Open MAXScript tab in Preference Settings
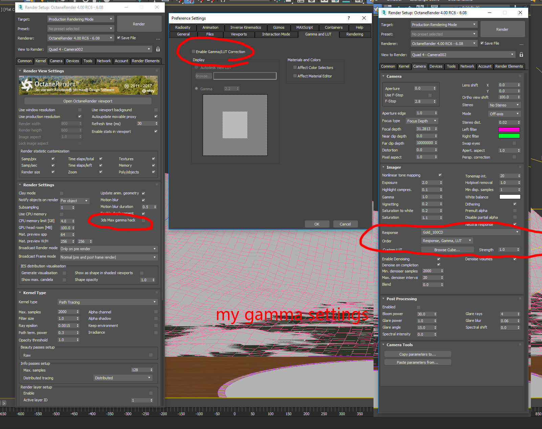 [x=304, y=27]
